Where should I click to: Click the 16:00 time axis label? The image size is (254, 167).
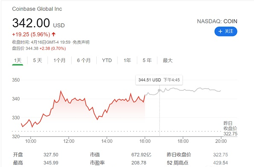point(145,141)
